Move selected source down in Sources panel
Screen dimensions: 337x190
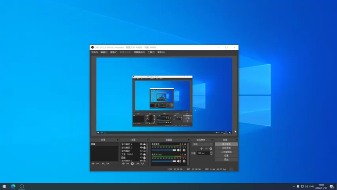point(142,164)
